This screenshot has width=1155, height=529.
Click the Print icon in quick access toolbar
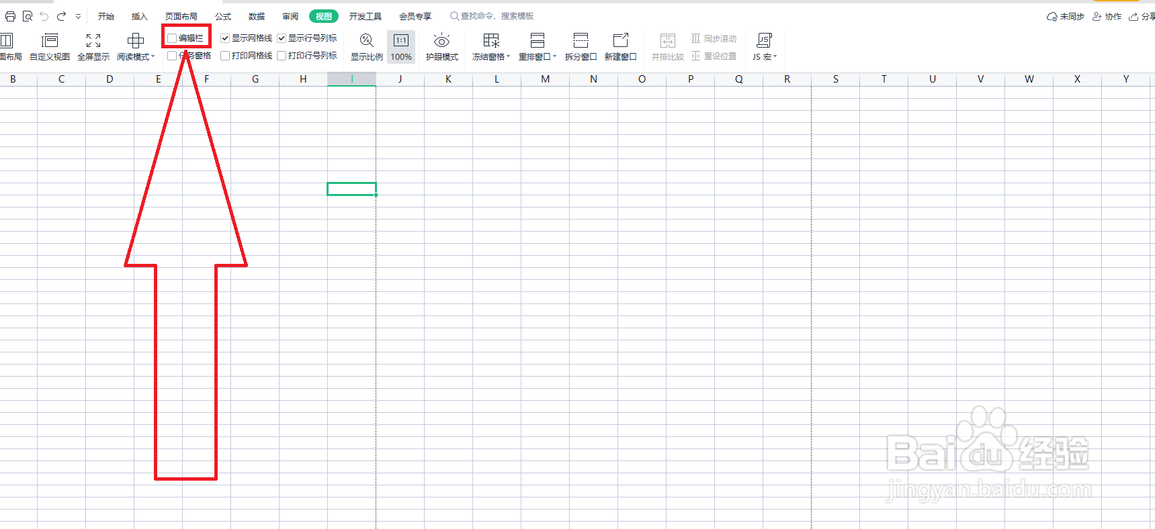(10, 16)
